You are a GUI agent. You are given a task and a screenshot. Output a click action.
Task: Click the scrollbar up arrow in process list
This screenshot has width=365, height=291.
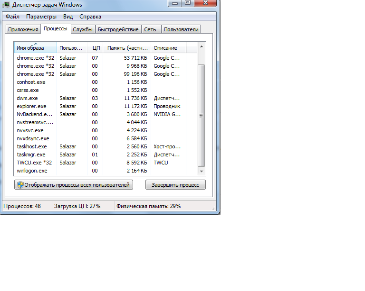(201, 47)
